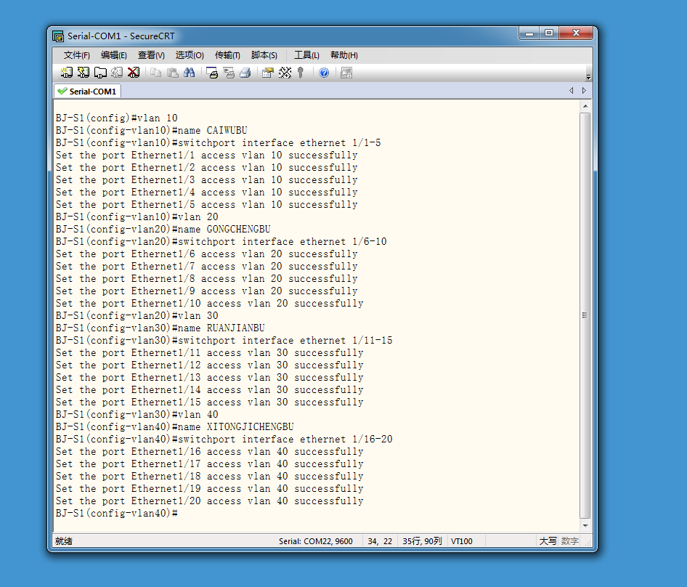
Task: Click the 35行, 90列 status entry
Action: [x=422, y=541]
